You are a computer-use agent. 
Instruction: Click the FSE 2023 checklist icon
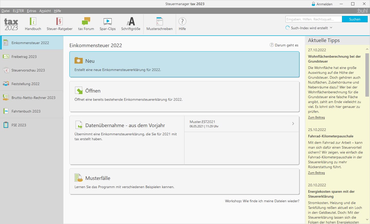(x=6, y=125)
